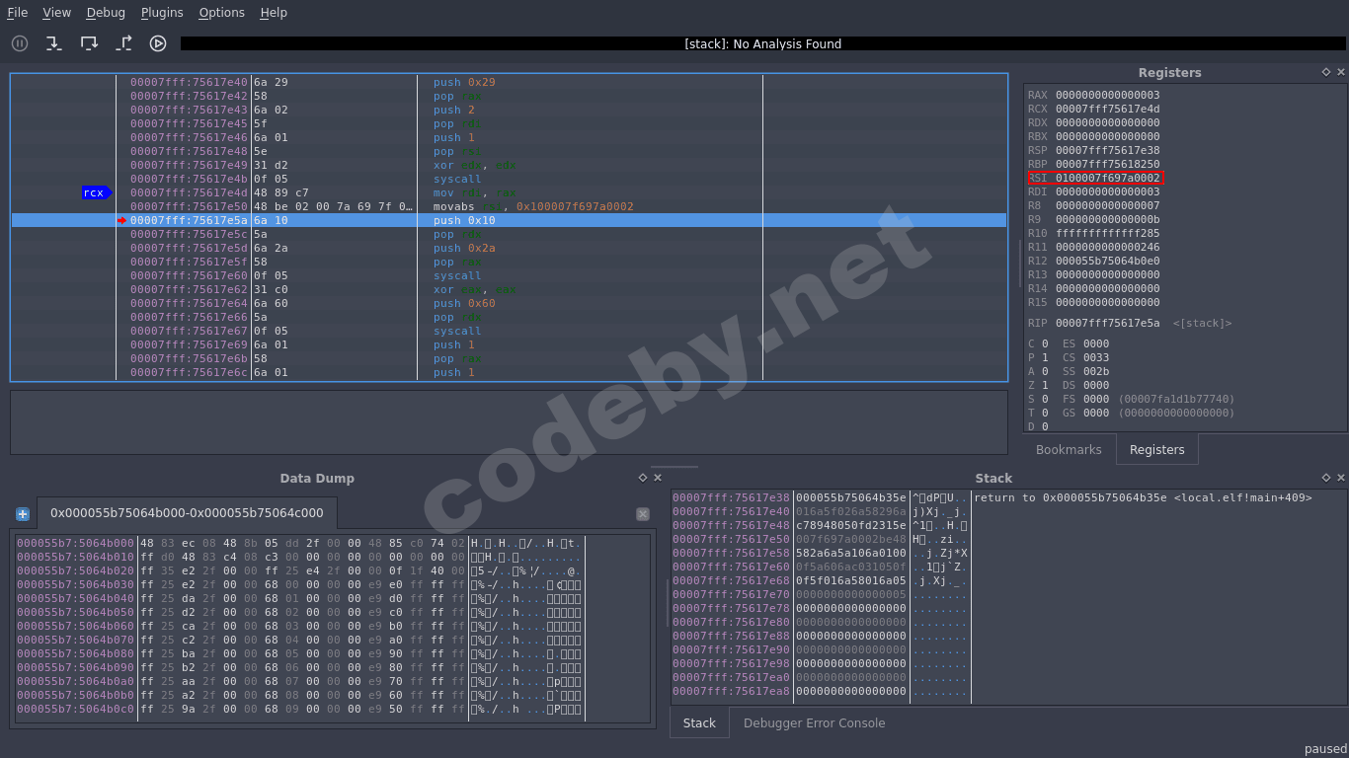Open the Plugins menu

[162, 13]
